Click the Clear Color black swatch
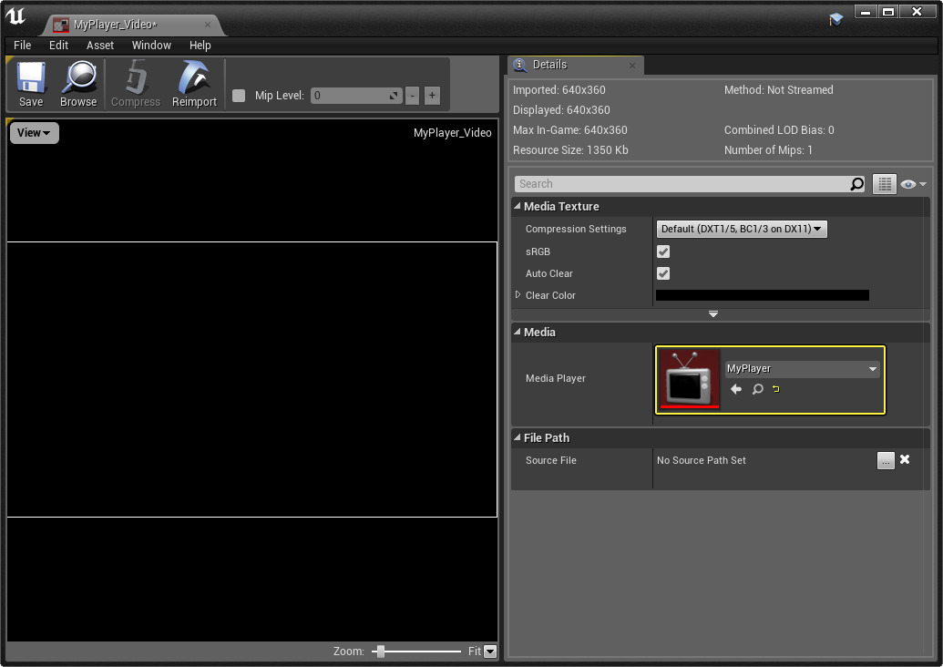Image resolution: width=943 pixels, height=667 pixels. [762, 295]
